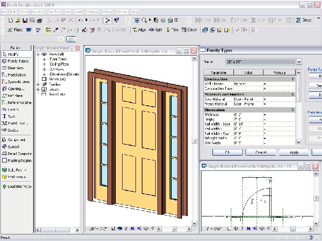Click the Save icon in toolbar
This screenshot has width=322, height=241.
click(25, 20)
